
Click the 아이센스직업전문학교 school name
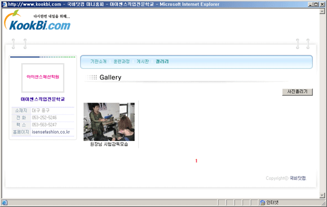click(x=43, y=99)
